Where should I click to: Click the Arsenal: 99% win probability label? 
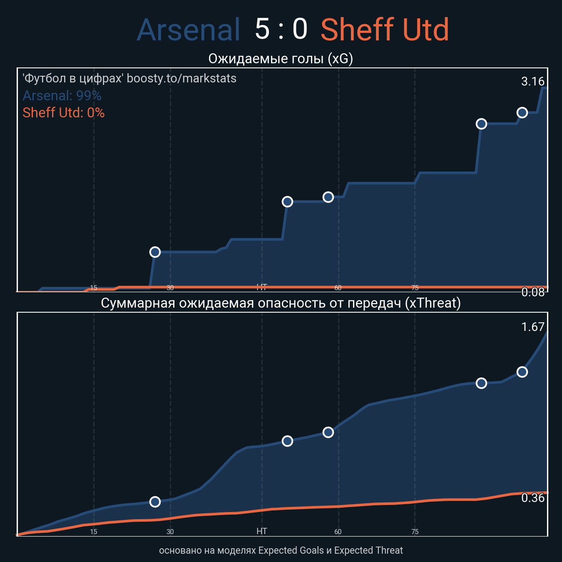(62, 96)
